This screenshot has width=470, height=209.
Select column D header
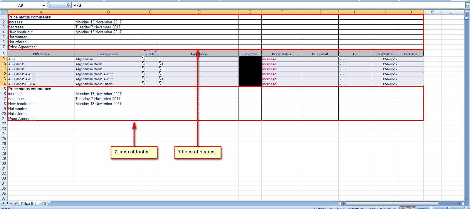199,12
